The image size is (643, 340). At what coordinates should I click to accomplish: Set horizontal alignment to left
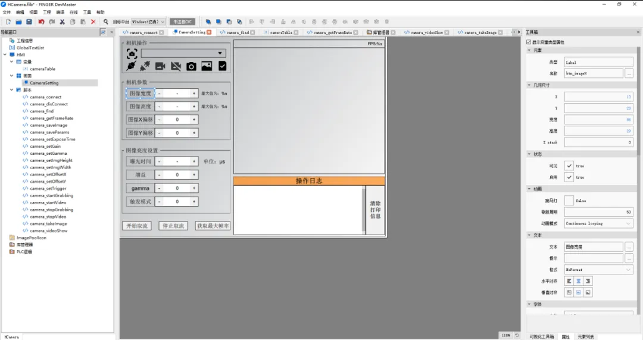569,281
